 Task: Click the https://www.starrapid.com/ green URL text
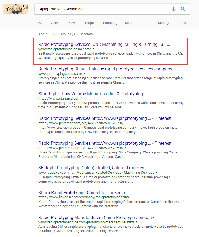click(x=60, y=99)
